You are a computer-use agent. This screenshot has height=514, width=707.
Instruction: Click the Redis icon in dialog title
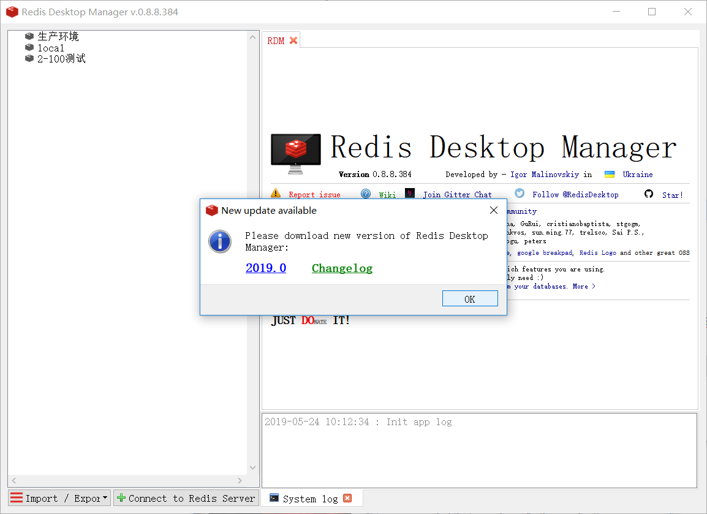coord(212,211)
